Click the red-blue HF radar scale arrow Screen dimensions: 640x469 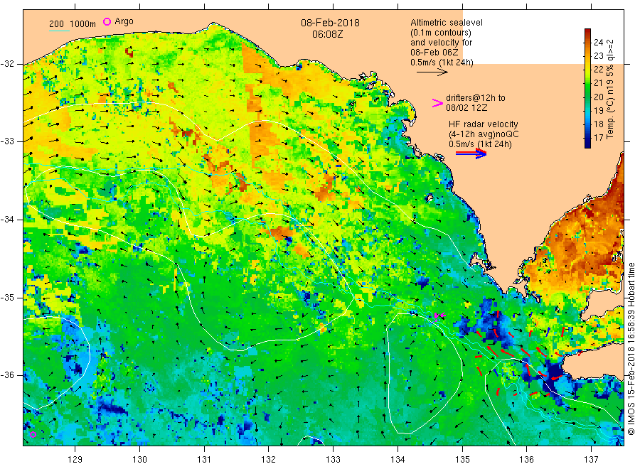click(x=471, y=153)
